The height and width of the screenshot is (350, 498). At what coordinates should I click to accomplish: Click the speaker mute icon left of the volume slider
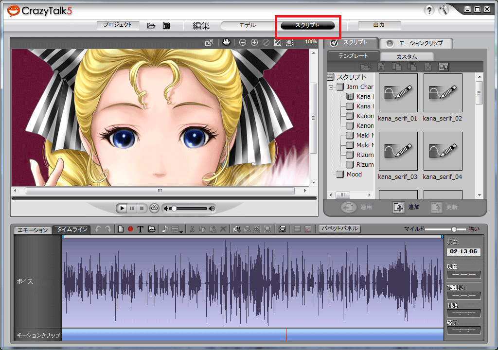(165, 209)
